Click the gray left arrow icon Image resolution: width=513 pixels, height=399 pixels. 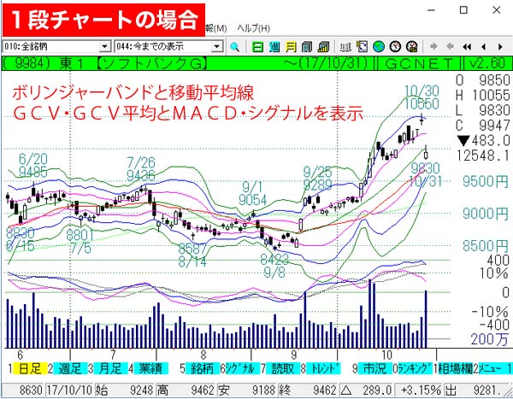451,47
